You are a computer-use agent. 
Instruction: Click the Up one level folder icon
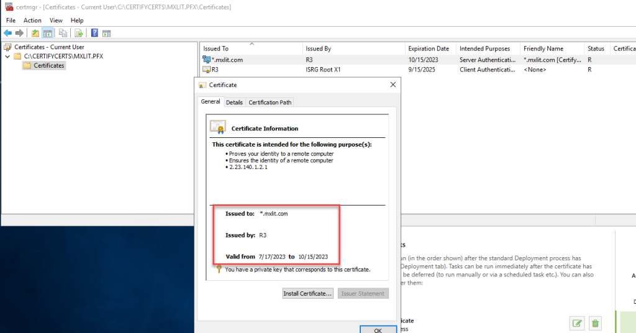pyautogui.click(x=35, y=33)
